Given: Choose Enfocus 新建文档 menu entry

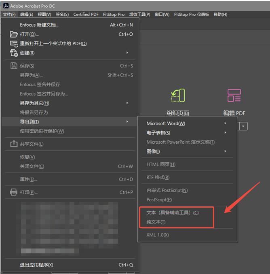Looking at the screenshot, I should (70, 25).
